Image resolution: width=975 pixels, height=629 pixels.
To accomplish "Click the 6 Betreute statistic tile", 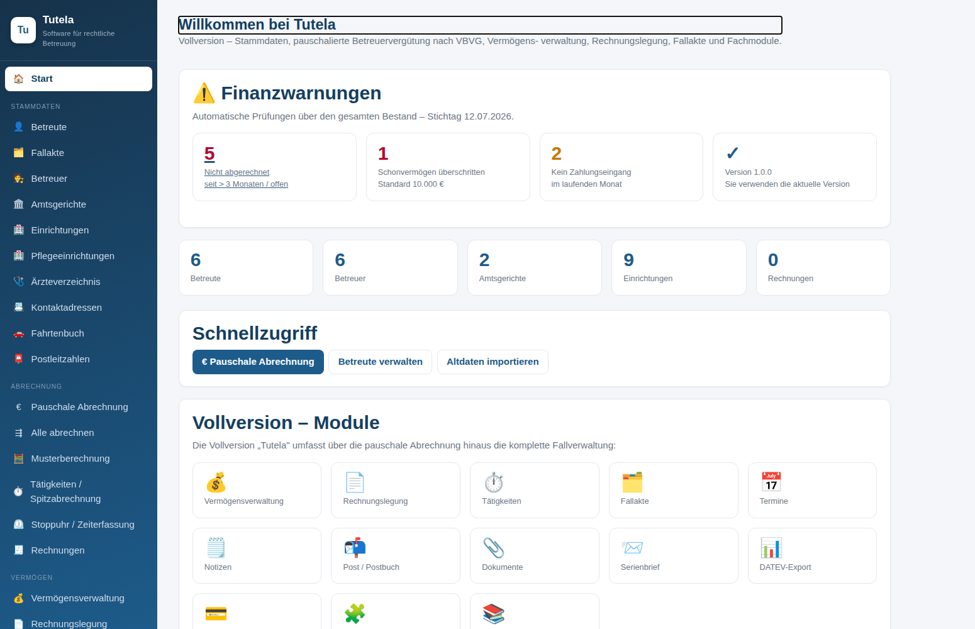I will pos(246,267).
